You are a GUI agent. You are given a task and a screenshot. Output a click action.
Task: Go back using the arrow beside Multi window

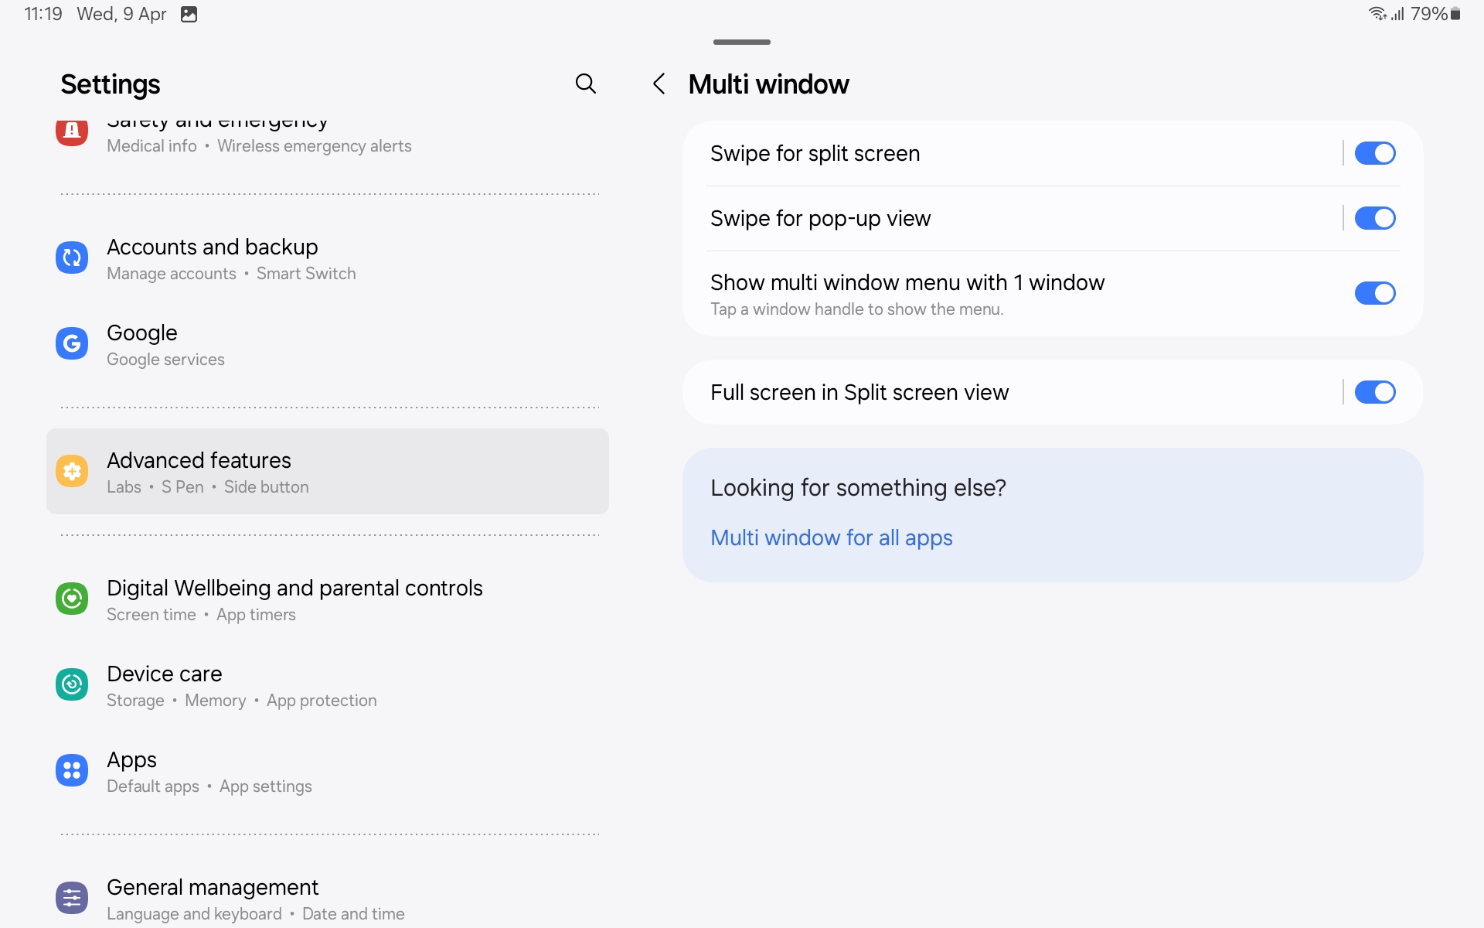659,84
